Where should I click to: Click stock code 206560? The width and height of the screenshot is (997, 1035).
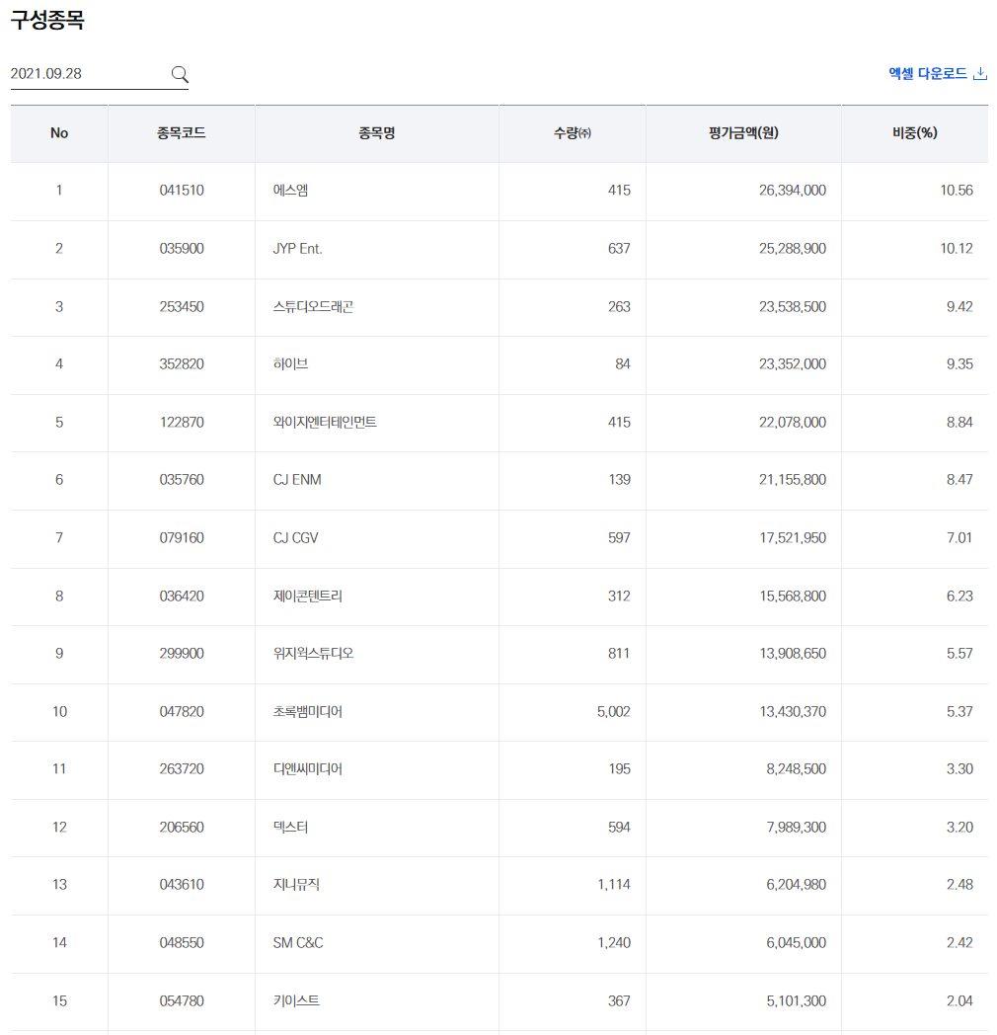click(182, 827)
